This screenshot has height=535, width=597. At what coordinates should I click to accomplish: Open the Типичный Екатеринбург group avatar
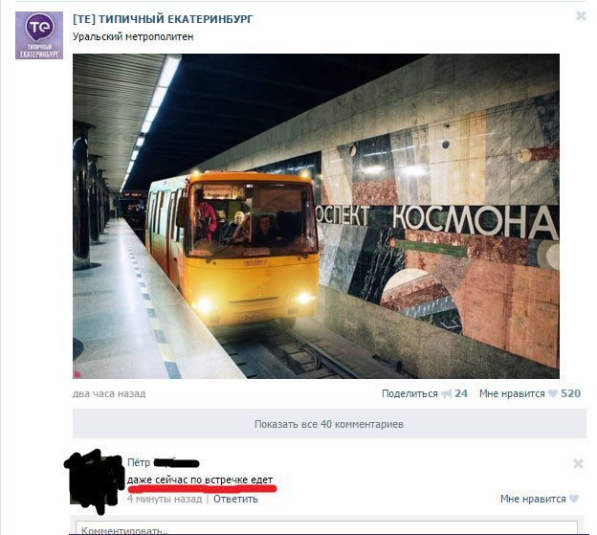39,35
